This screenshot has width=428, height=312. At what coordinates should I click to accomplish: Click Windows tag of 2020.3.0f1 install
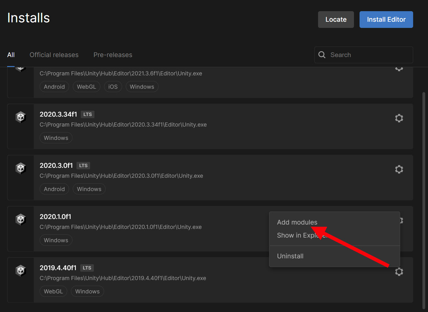coord(89,189)
